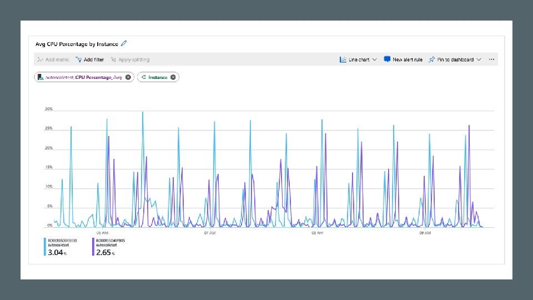Expand the Line chart dropdown arrow
Screen dimensions: 533x300
375,59
